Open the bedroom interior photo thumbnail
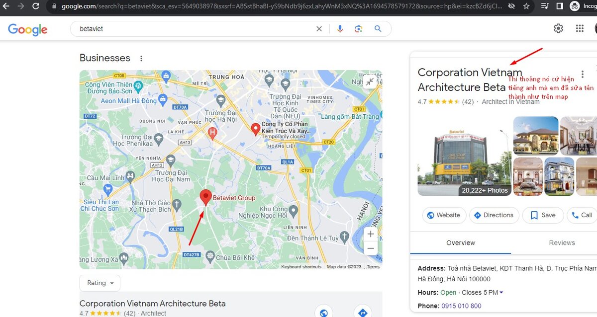 tap(528, 176)
